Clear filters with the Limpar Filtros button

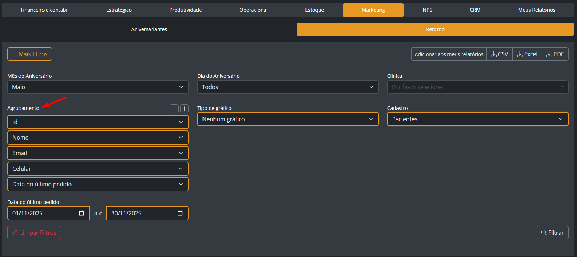(x=34, y=233)
